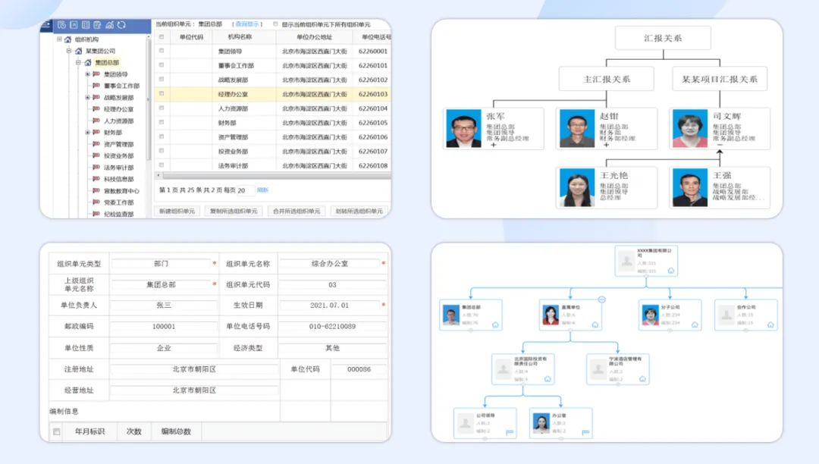
Task: Check the row checkbox for 集团领导
Action: [x=162, y=51]
